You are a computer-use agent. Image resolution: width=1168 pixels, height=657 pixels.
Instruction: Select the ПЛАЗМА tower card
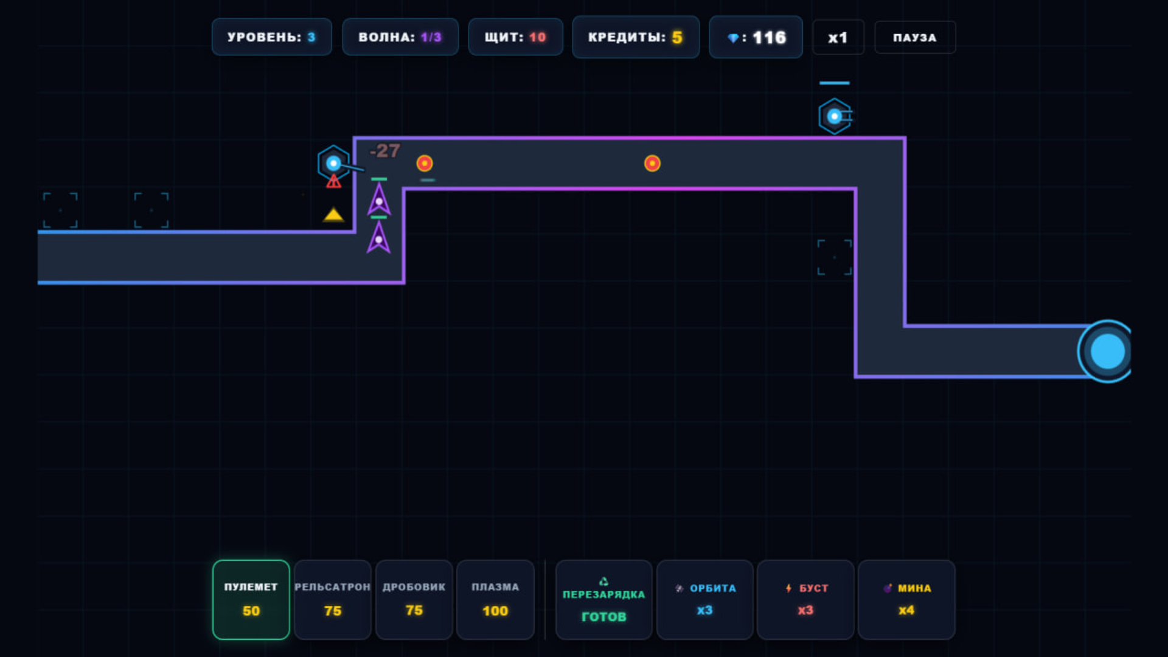(x=495, y=599)
